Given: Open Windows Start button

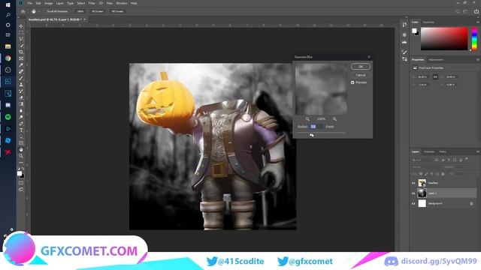Looking at the screenshot, I should [8, 5].
